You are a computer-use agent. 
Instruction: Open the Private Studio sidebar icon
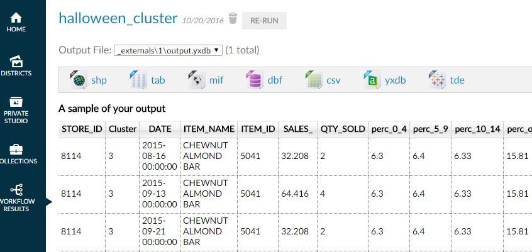16,101
